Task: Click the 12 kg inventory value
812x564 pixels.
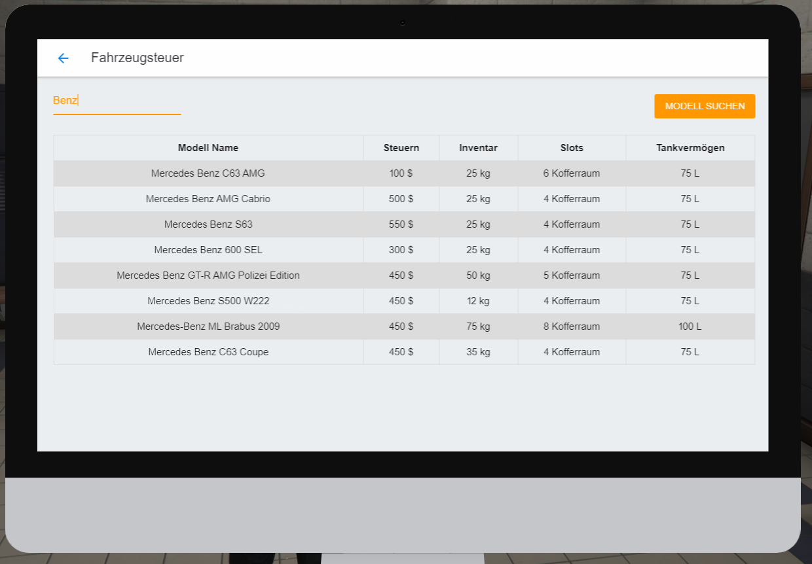Action: click(479, 301)
